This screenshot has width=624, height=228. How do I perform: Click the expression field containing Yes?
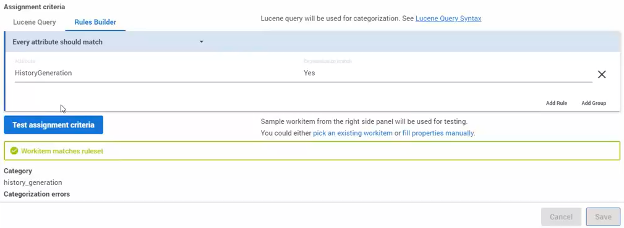coord(448,73)
